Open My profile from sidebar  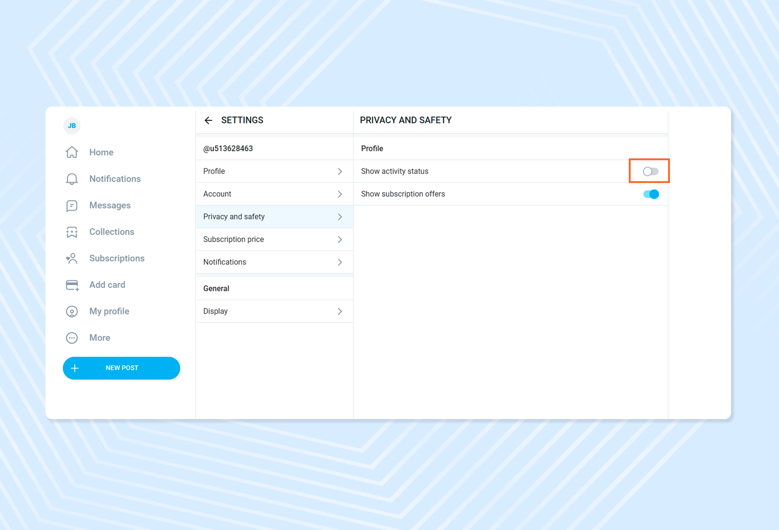(109, 311)
